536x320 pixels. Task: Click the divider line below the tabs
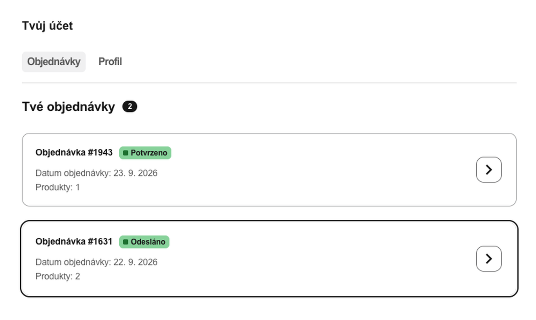[269, 83]
